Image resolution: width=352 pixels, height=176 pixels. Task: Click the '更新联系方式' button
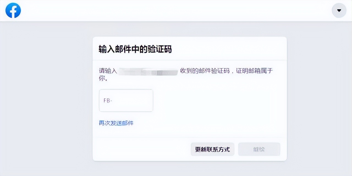tap(212, 149)
